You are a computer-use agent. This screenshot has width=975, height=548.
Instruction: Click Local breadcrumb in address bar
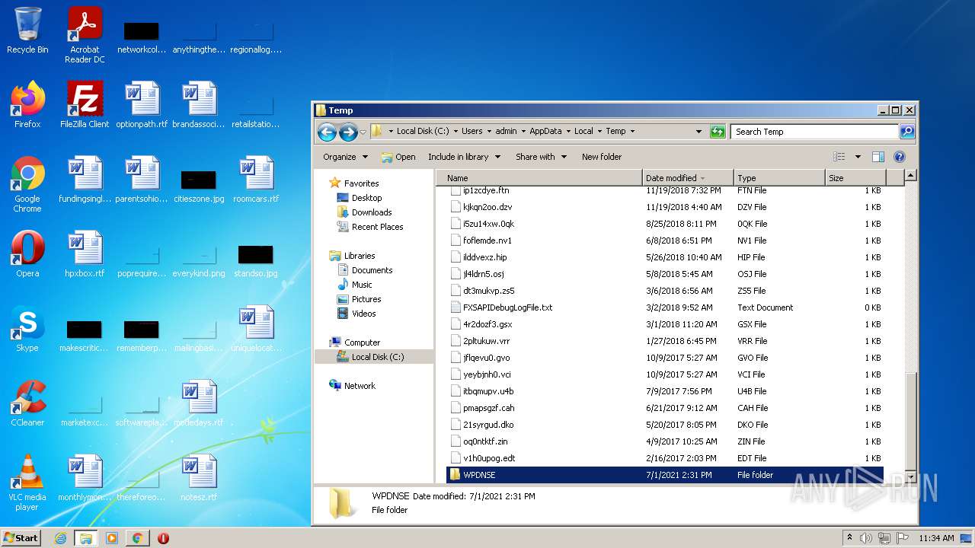[x=583, y=131]
